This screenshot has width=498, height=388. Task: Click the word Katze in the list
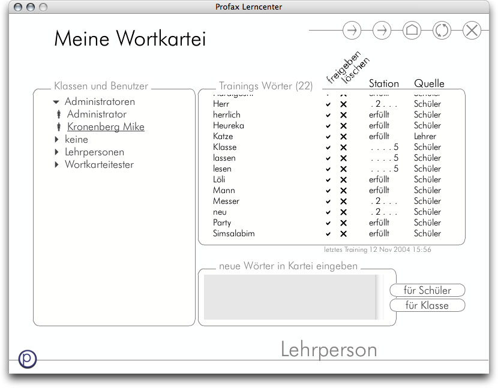tap(223, 137)
